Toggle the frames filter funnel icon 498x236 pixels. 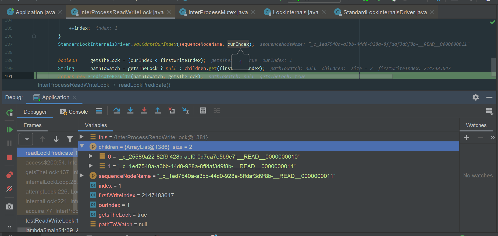70,139
